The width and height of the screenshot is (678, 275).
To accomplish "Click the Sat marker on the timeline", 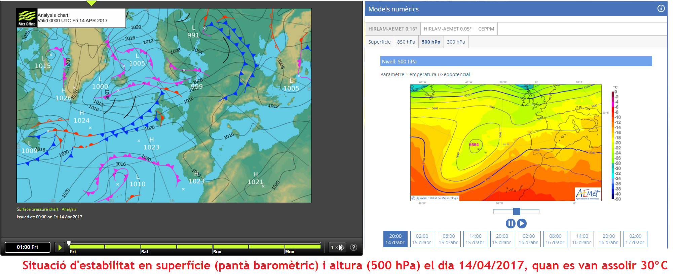I will (145, 252).
